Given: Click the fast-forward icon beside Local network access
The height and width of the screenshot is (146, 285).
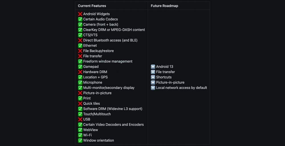Looking at the screenshot, I should (x=153, y=88).
